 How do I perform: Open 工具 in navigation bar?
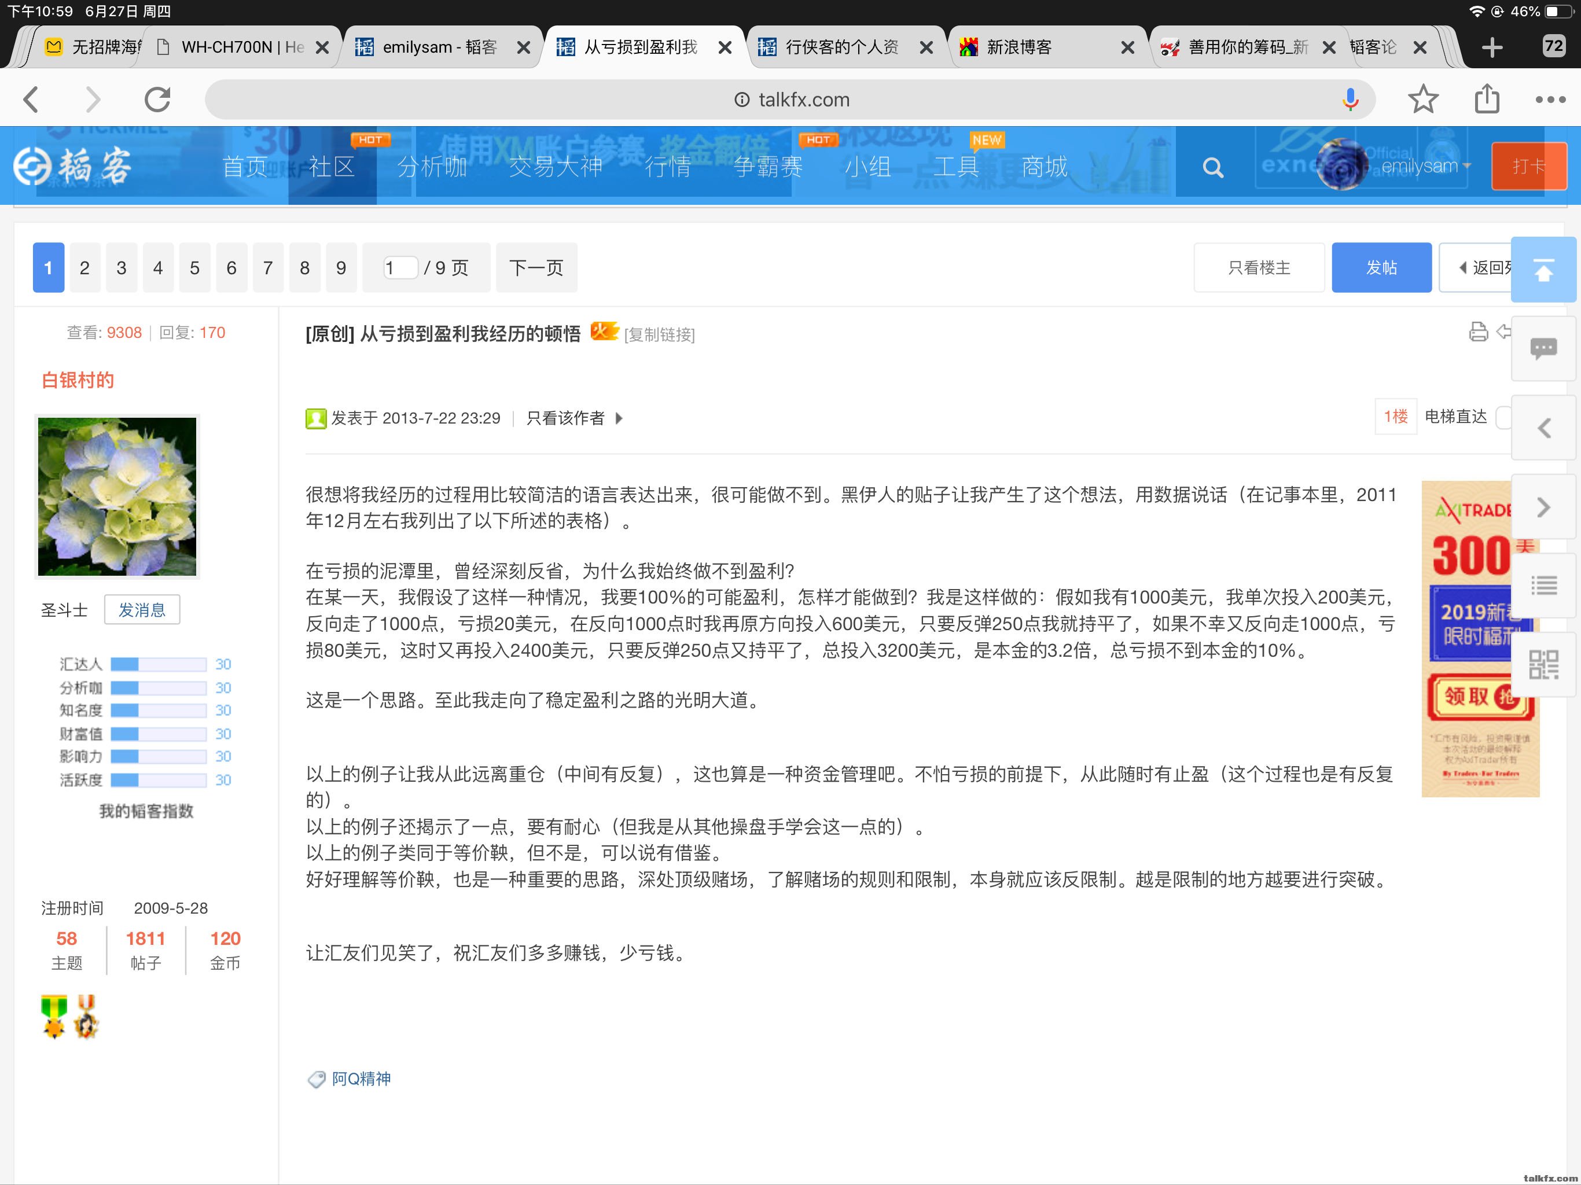point(955,167)
